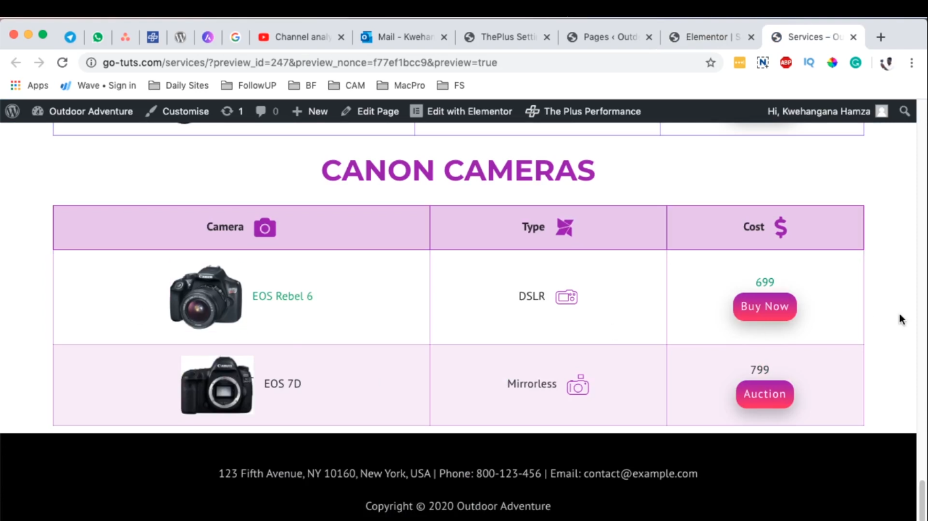
Task: Click the Auction button
Action: click(764, 394)
